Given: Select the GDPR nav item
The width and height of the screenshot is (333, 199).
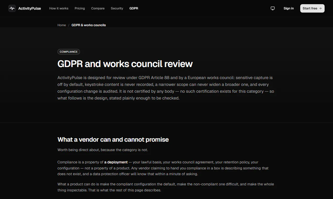Looking at the screenshot, I should click(x=134, y=8).
